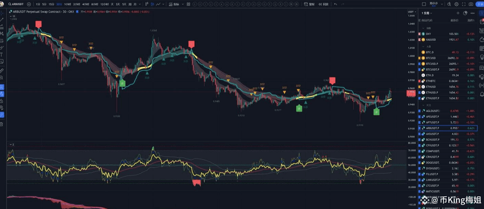The height and width of the screenshot is (209, 484).
Task: Toggle magnet mode in left toolbar
Action: (2, 87)
